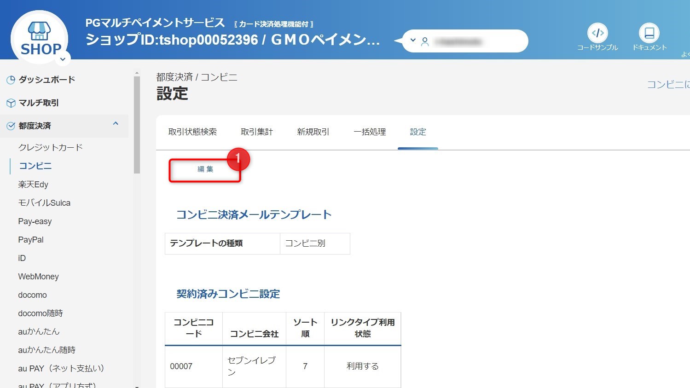Go to PayPal payment settings
This screenshot has height=388, width=690.
(31, 240)
